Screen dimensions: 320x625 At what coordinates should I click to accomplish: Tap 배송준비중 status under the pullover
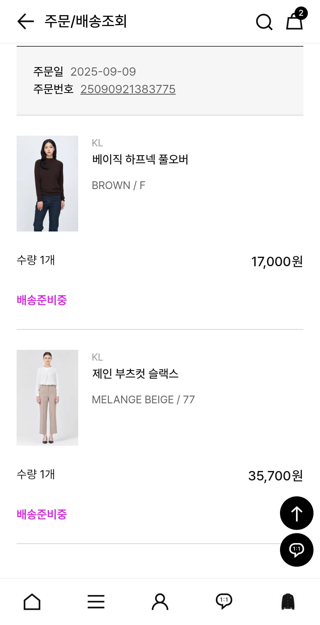(x=42, y=300)
